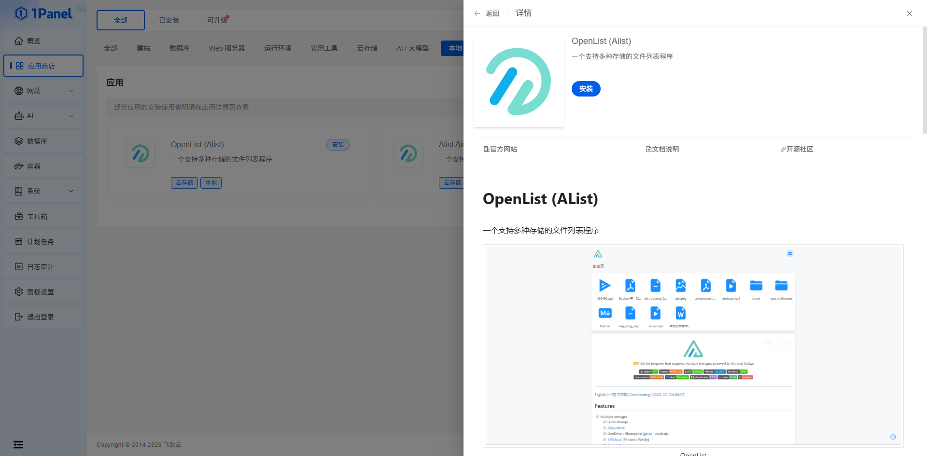Switch to the 已安装 tab

169,20
